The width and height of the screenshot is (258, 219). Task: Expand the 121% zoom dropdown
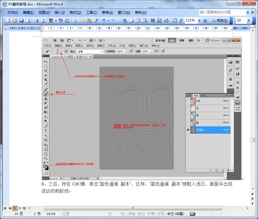199,21
